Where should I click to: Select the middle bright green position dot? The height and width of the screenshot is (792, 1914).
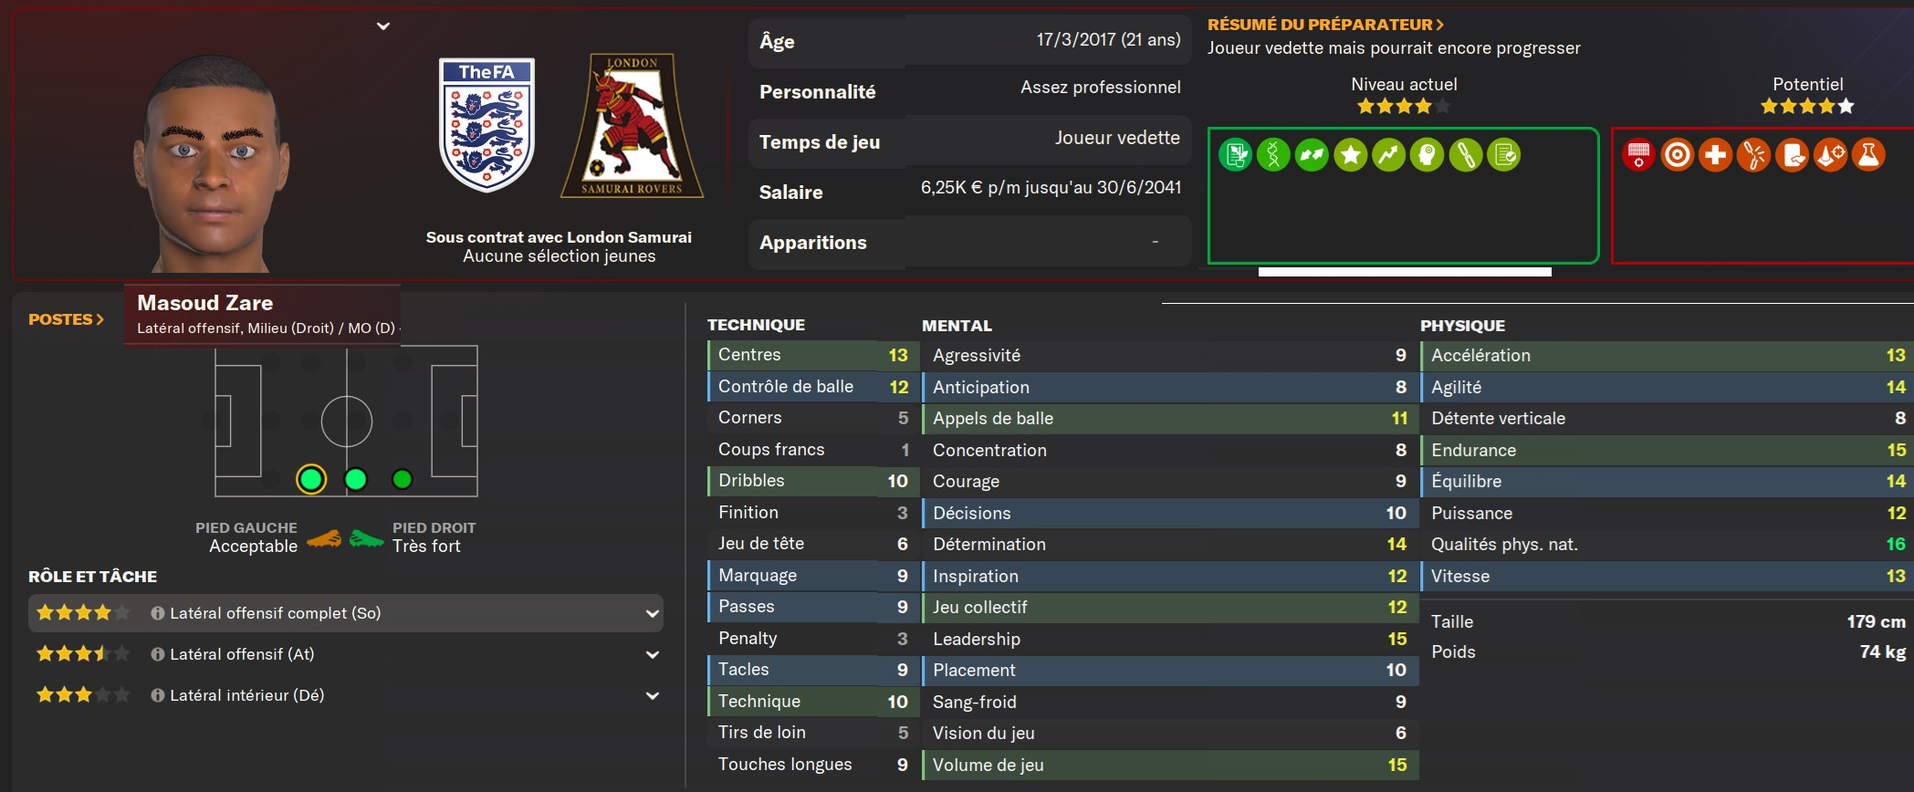356,479
